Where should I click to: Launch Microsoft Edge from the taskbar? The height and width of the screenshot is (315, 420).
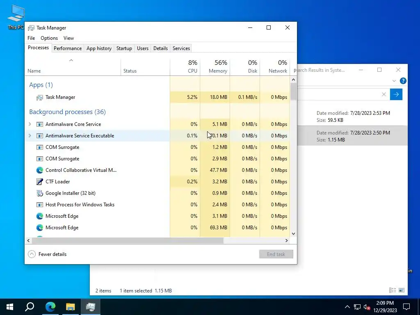pos(50,307)
